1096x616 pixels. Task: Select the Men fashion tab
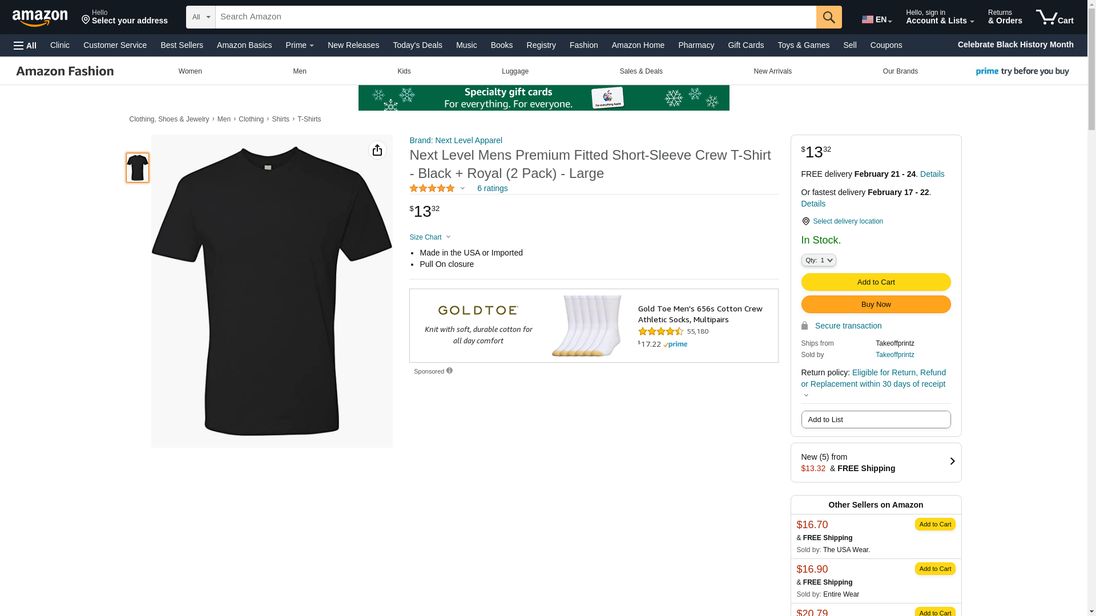pyautogui.click(x=300, y=71)
